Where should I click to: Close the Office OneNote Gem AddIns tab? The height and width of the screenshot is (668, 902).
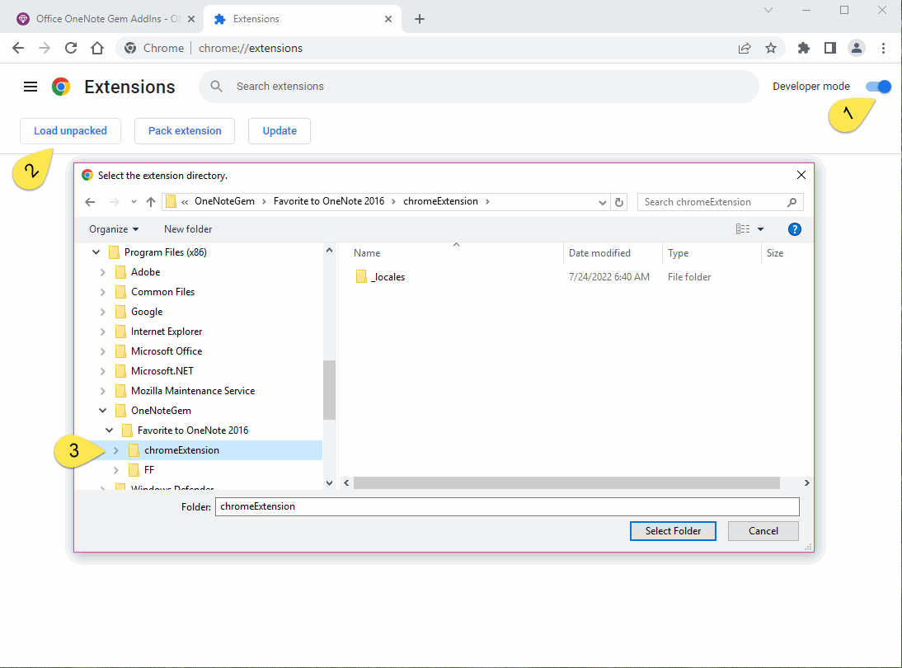point(191,19)
